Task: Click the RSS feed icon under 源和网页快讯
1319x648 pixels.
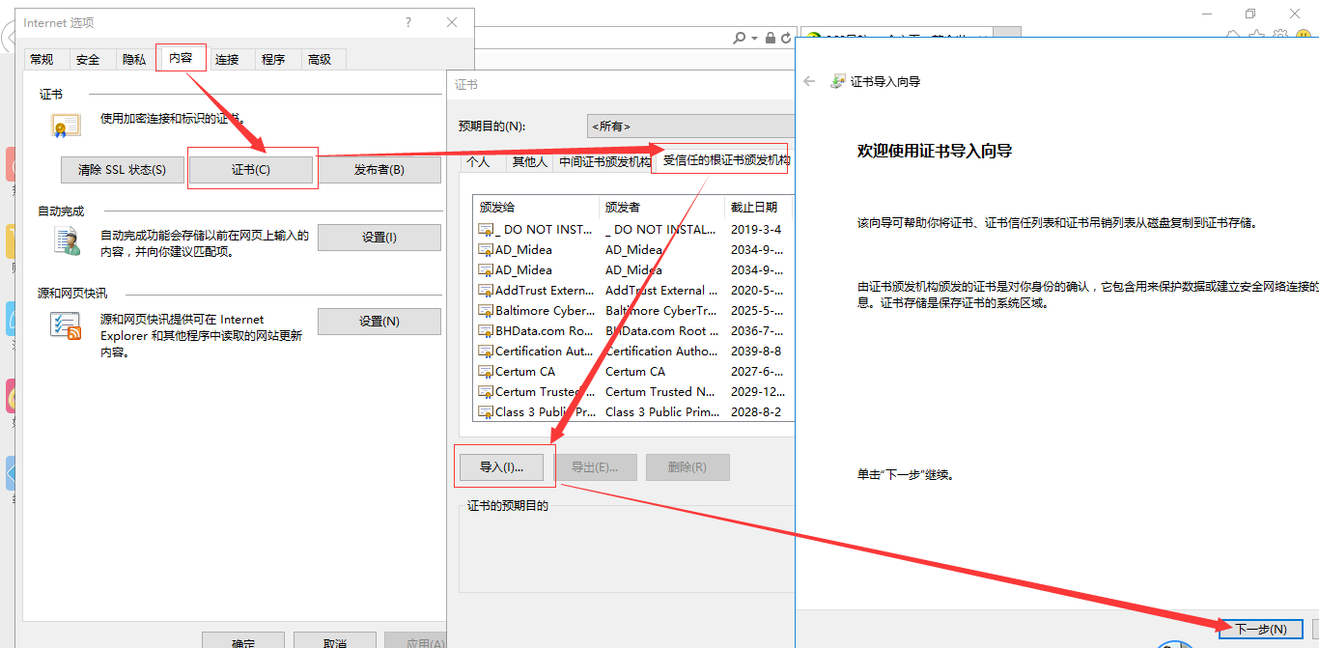Action: click(66, 326)
